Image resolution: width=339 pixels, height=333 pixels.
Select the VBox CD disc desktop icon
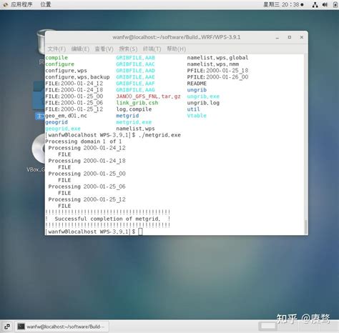(39, 148)
